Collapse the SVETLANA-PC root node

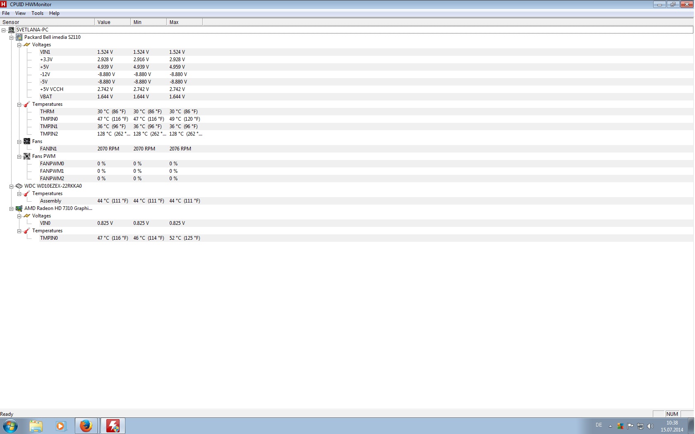click(4, 30)
